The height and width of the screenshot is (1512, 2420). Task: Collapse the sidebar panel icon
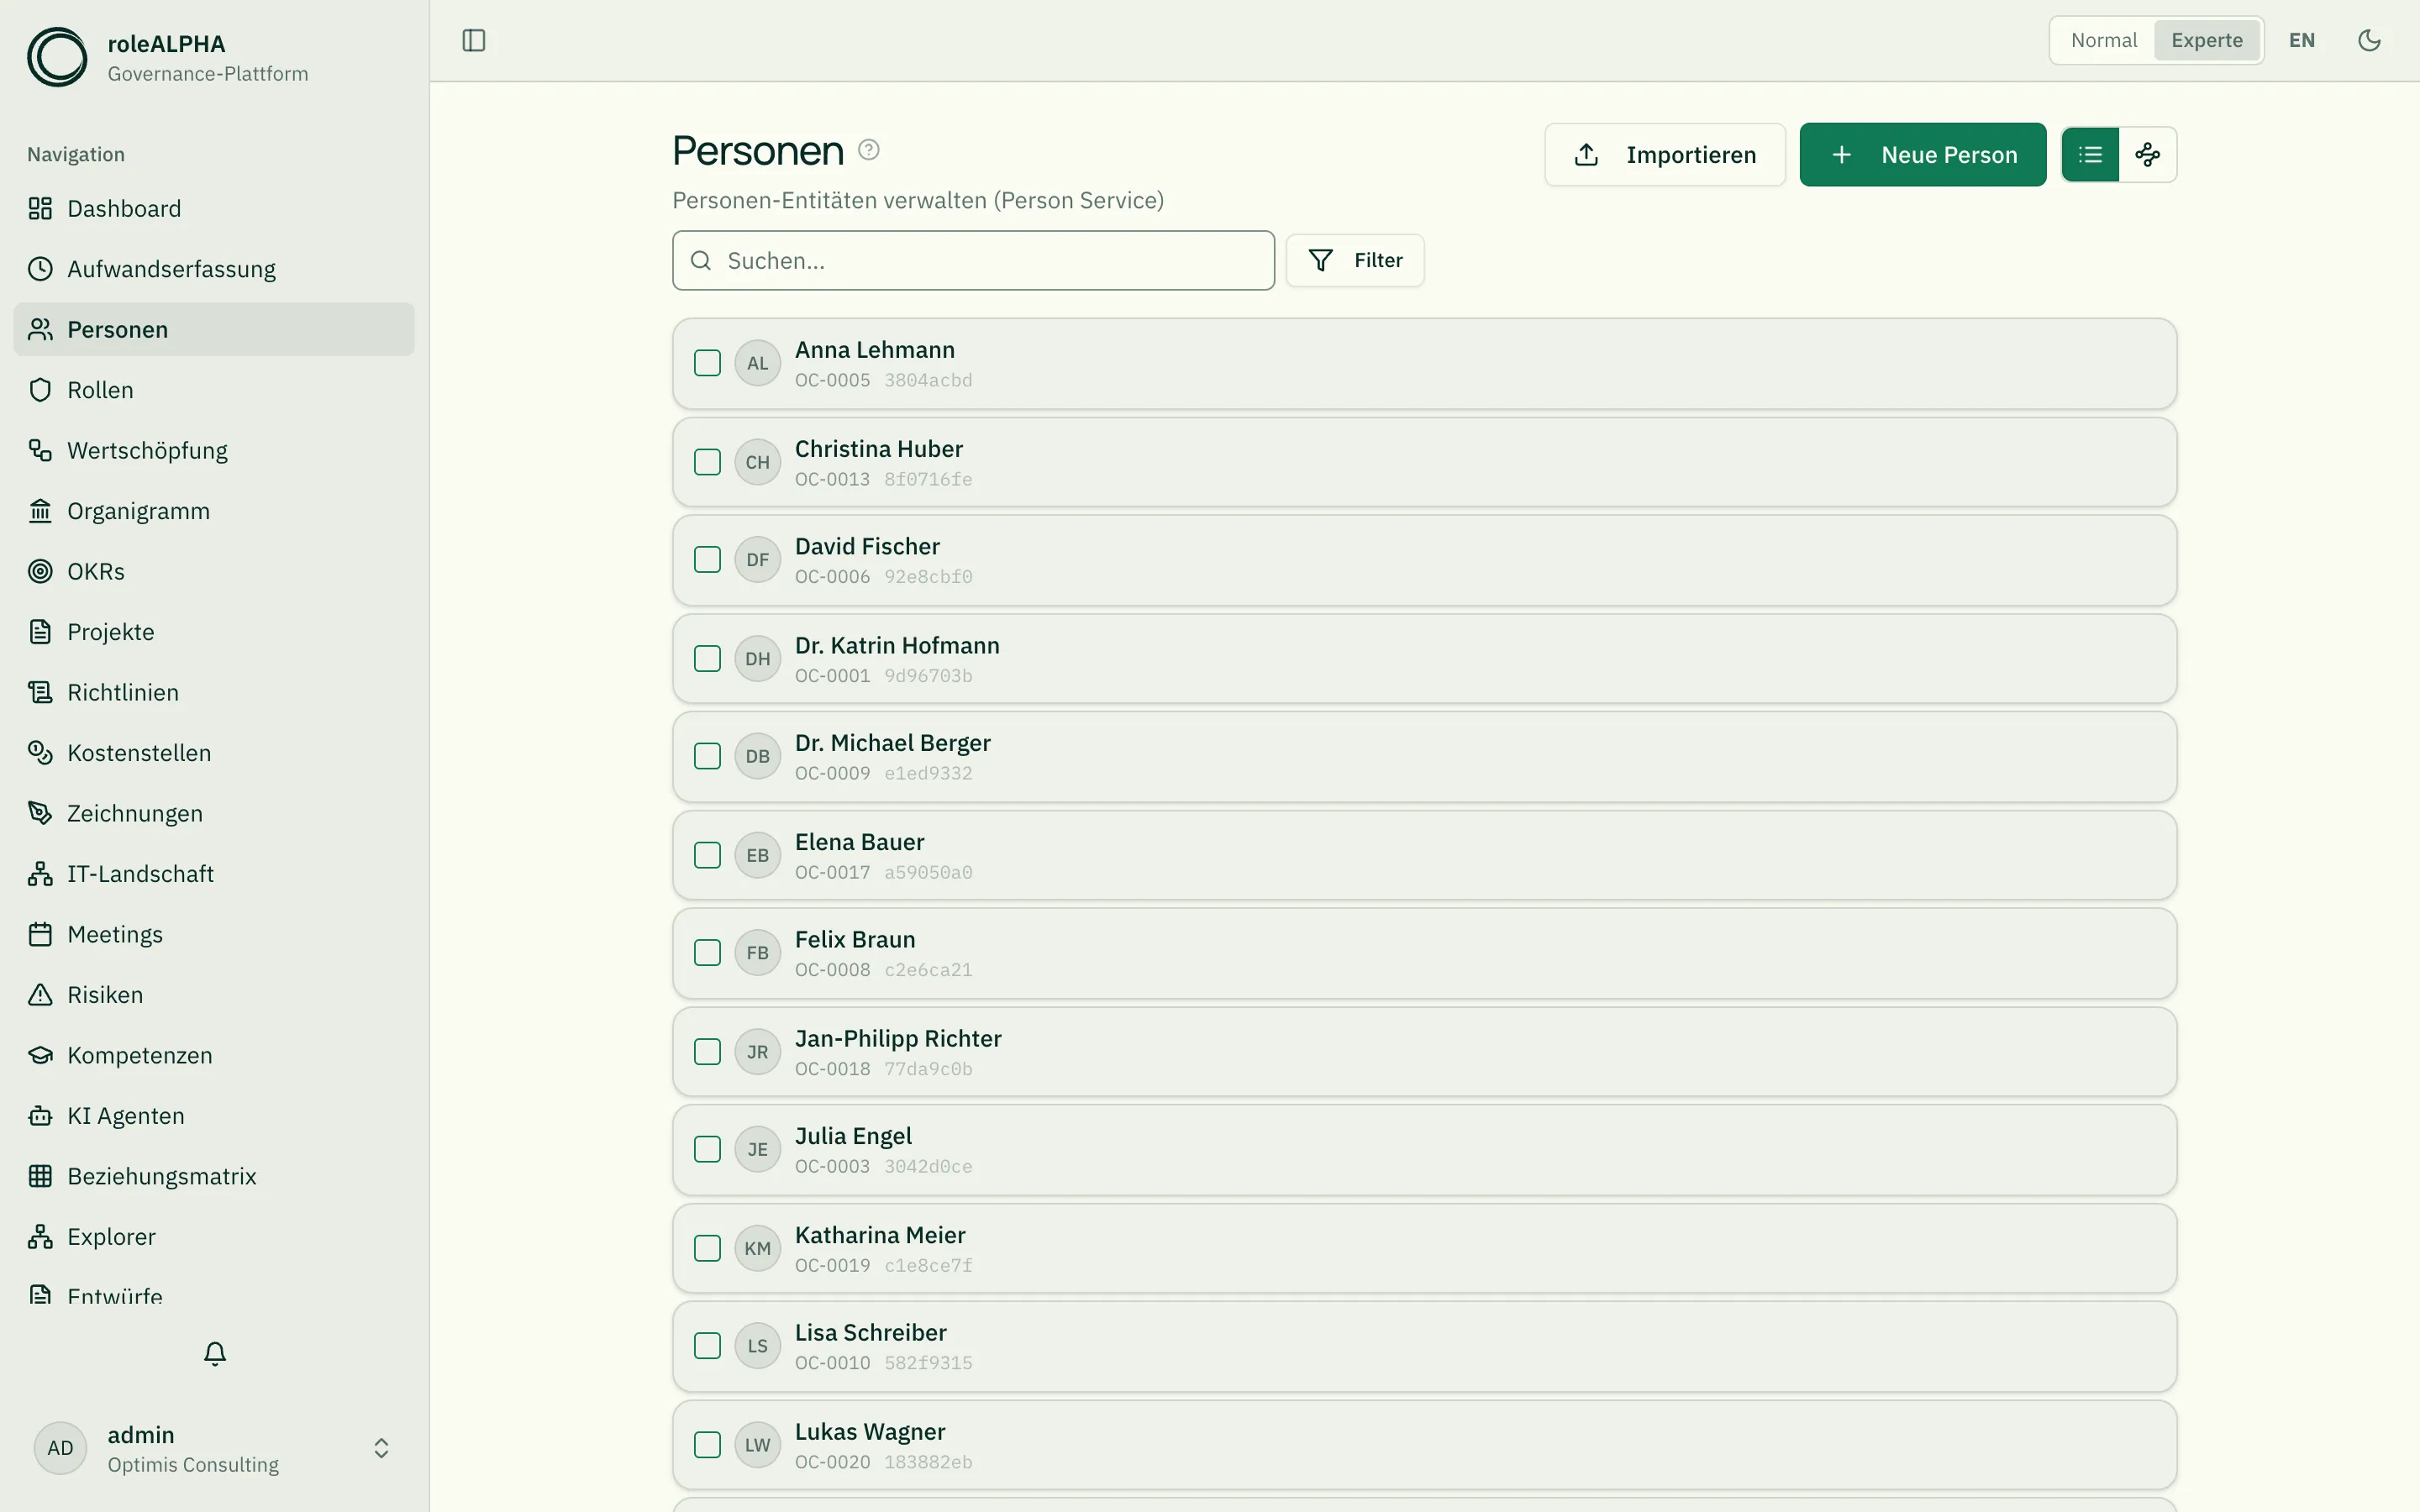[x=474, y=40]
